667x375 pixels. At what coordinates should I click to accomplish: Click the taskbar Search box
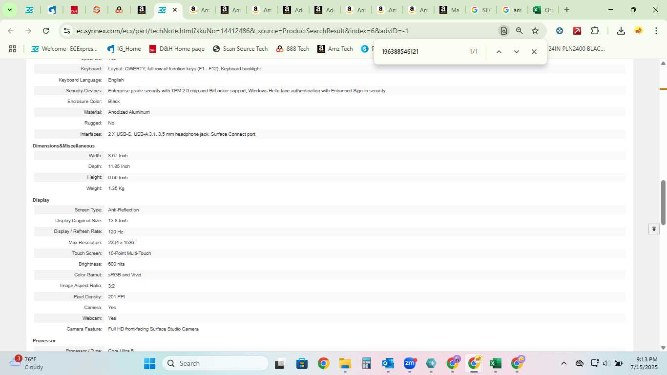[215, 363]
